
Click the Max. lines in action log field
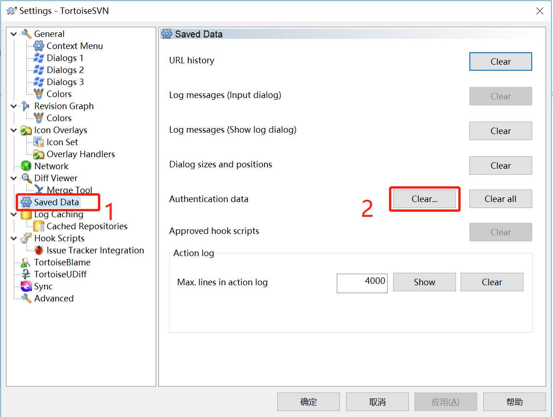[362, 283]
